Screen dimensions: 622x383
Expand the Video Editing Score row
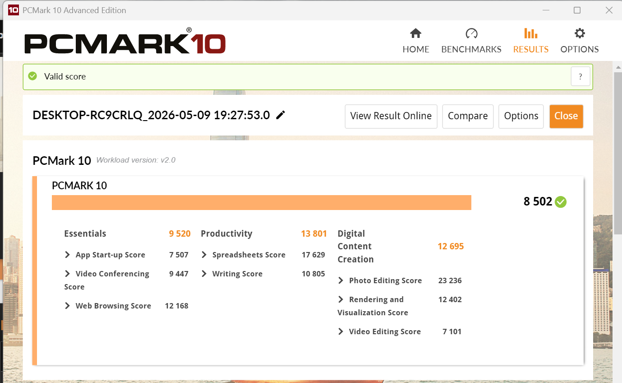tap(341, 332)
